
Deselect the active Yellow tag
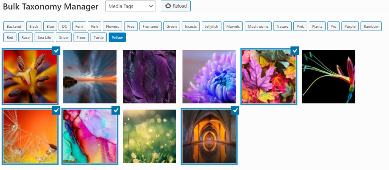click(117, 38)
